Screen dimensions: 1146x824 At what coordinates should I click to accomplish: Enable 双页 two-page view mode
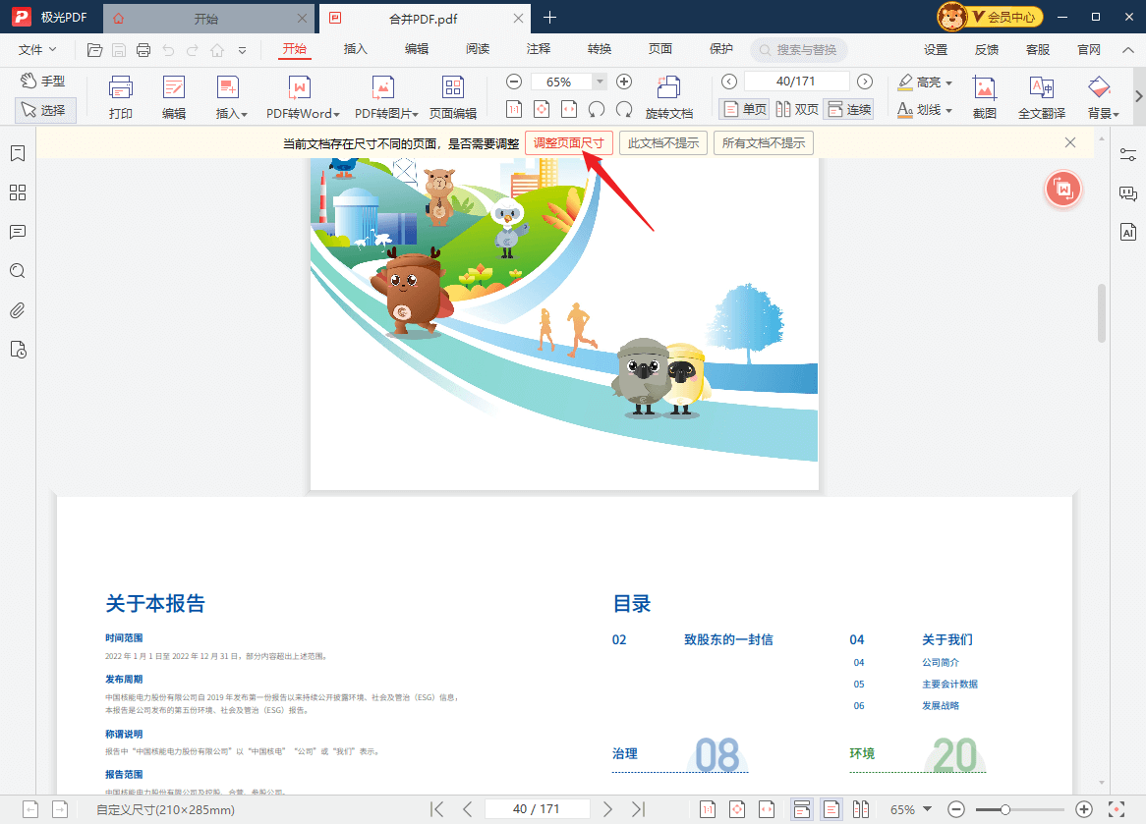tap(796, 108)
